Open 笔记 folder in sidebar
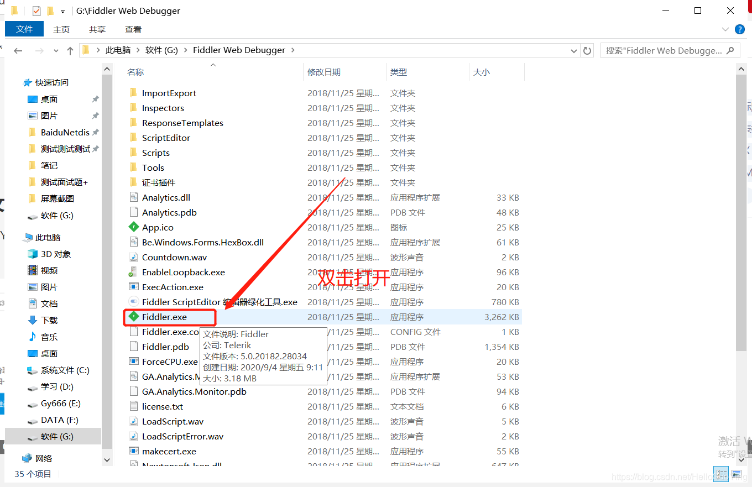 click(49, 165)
